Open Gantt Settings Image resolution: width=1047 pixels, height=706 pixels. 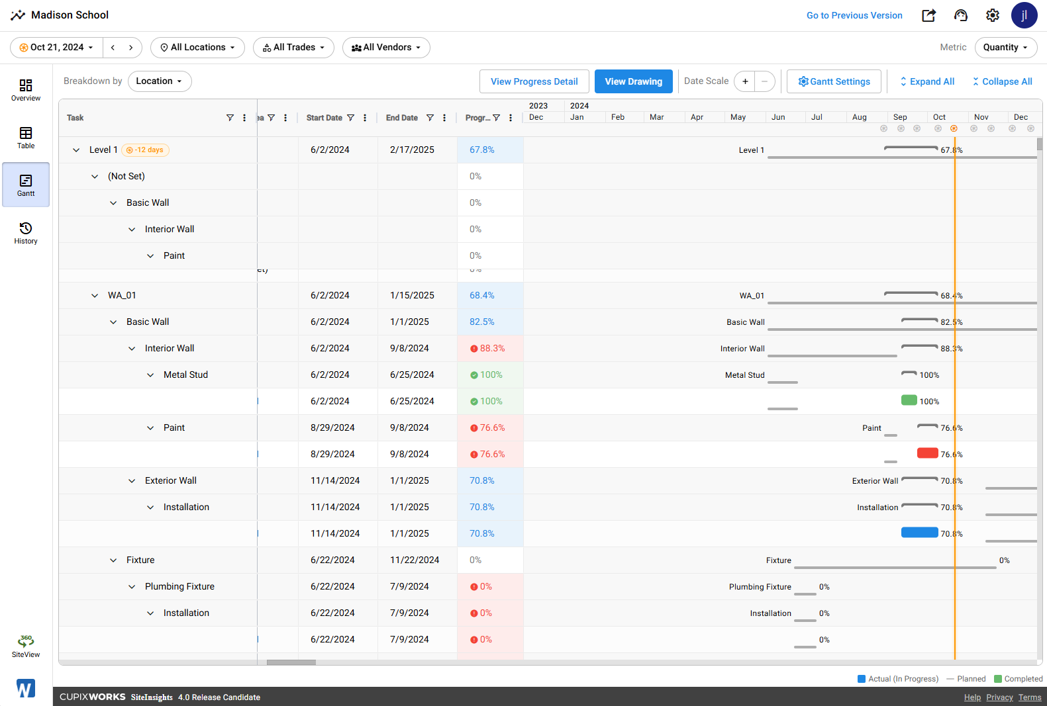pos(834,81)
